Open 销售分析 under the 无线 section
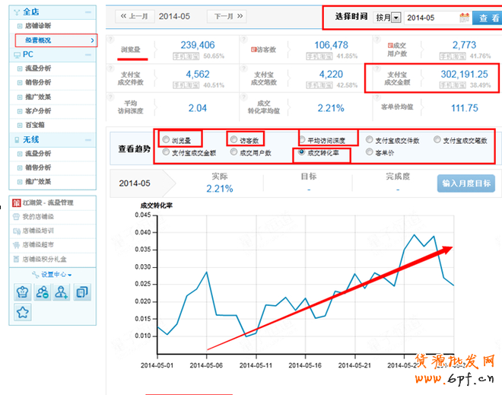 click(38, 167)
